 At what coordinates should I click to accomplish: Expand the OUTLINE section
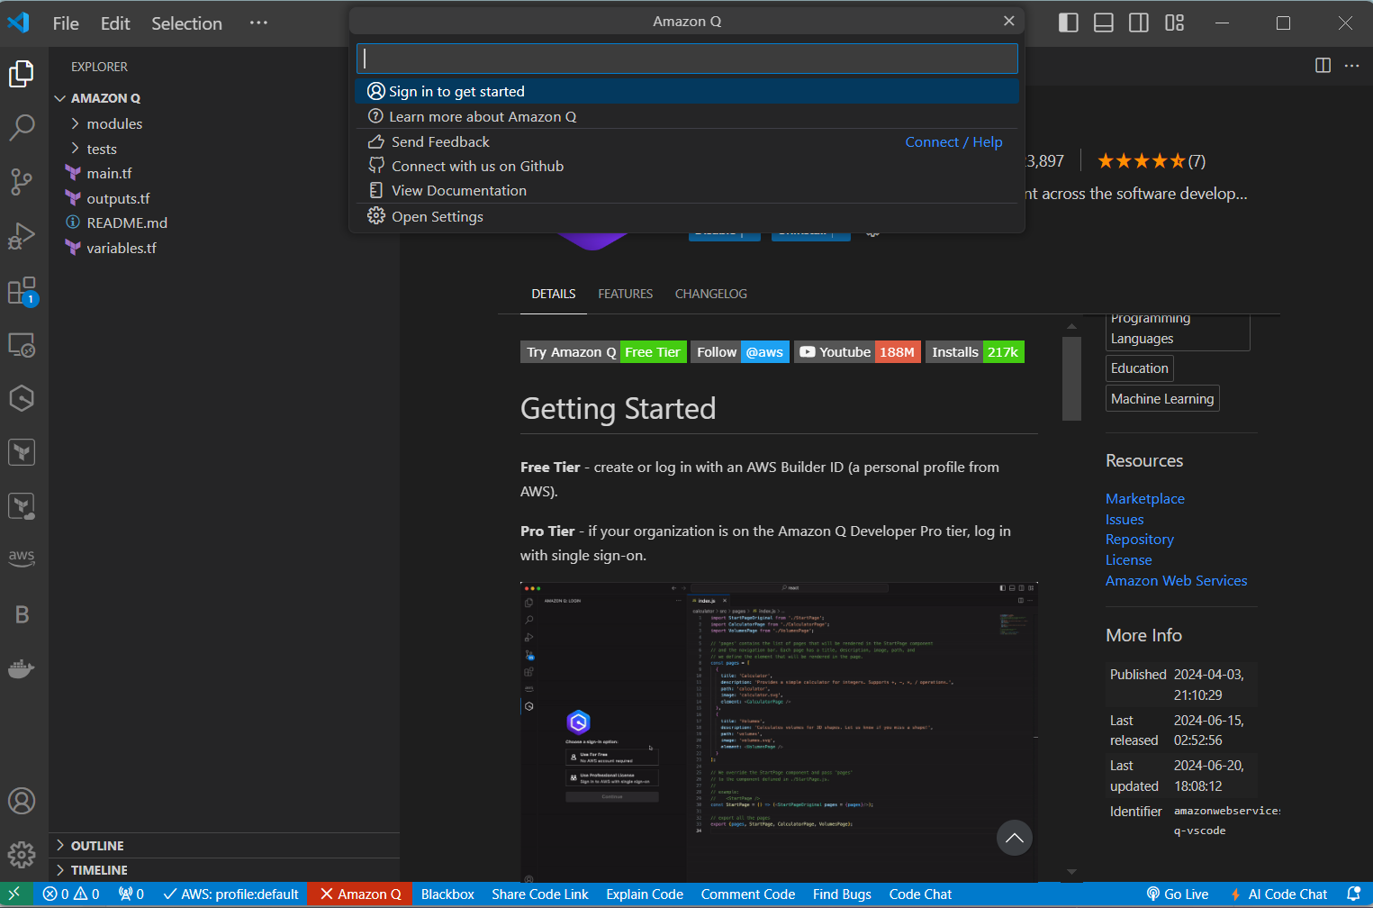[97, 846]
